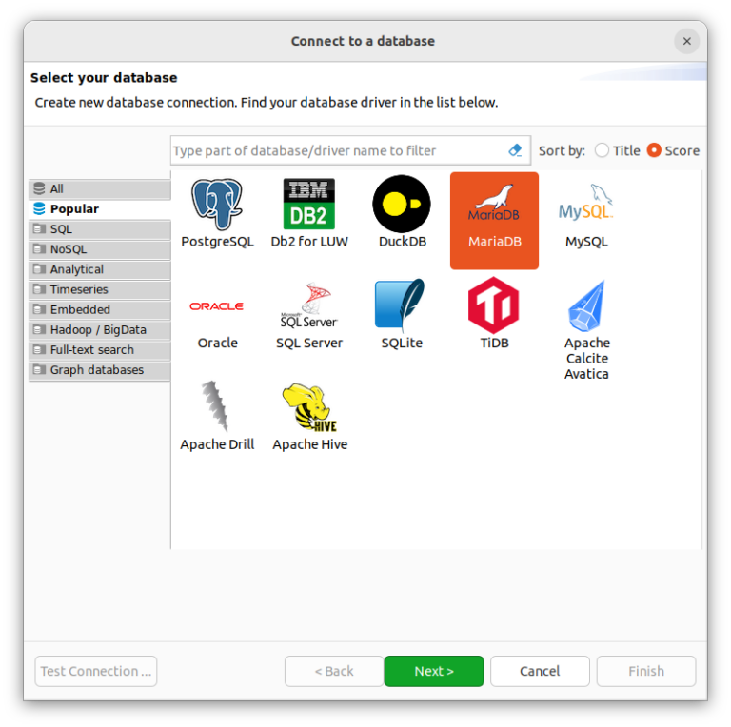Select the MySQL dolphin icon
The width and height of the screenshot is (731, 727).
point(586,205)
